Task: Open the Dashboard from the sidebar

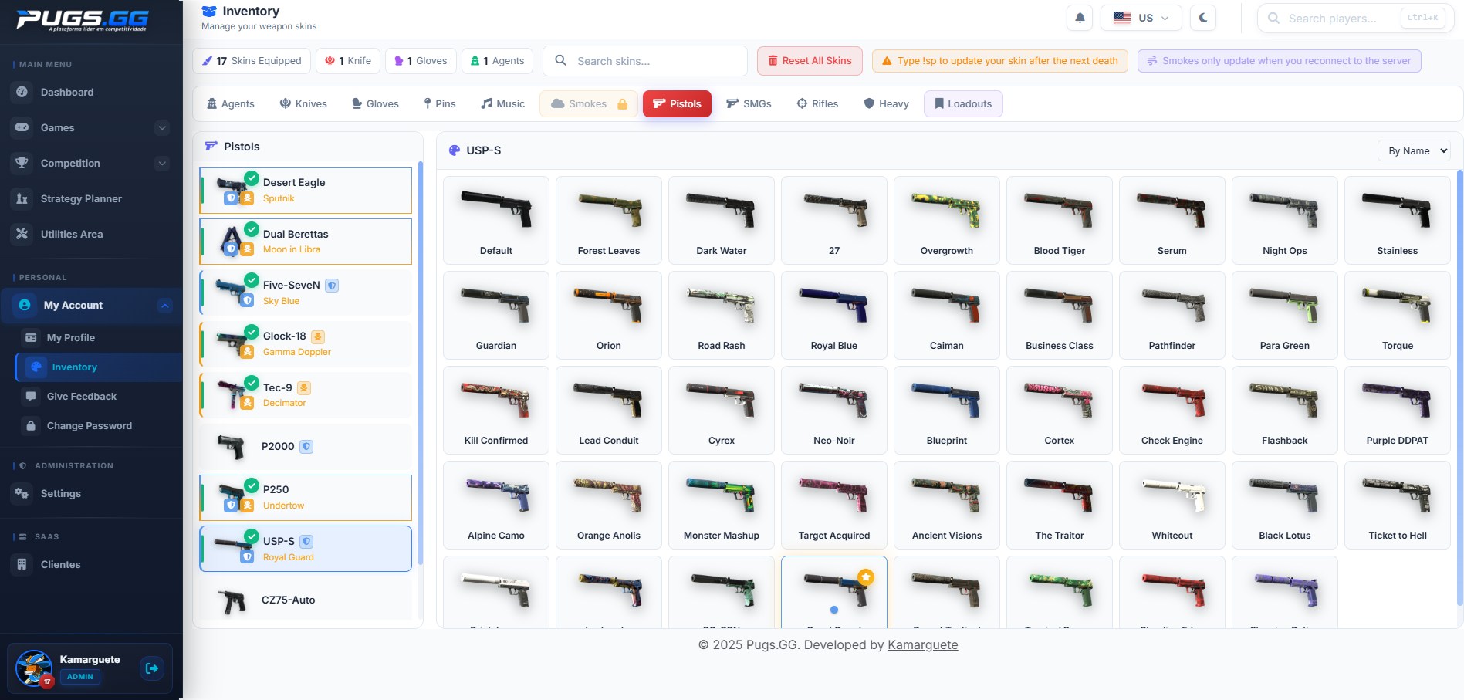Action: point(66,92)
